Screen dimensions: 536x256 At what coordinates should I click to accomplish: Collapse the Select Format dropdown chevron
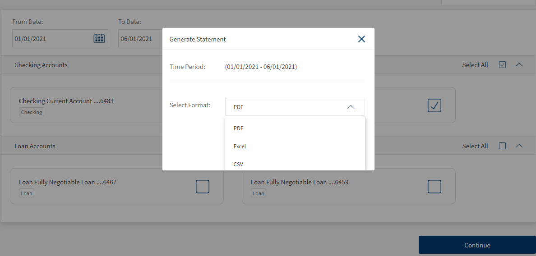(x=351, y=107)
